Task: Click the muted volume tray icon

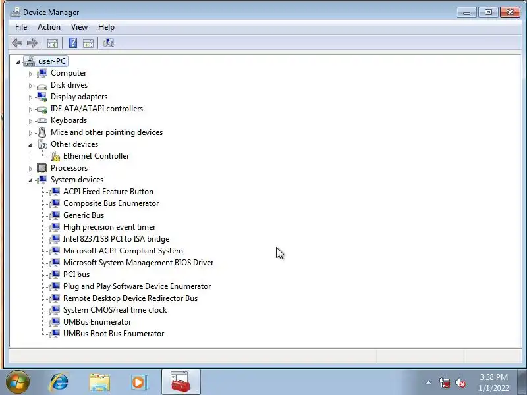Action: pyautogui.click(x=460, y=382)
